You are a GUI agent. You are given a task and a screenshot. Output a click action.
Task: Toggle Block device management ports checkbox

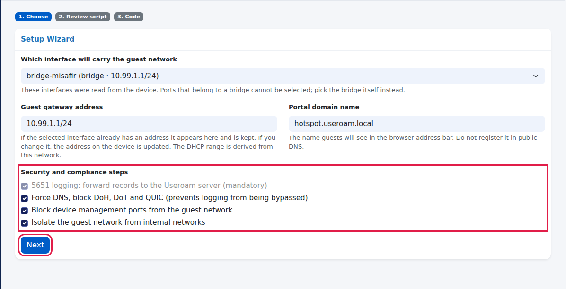[x=25, y=211]
